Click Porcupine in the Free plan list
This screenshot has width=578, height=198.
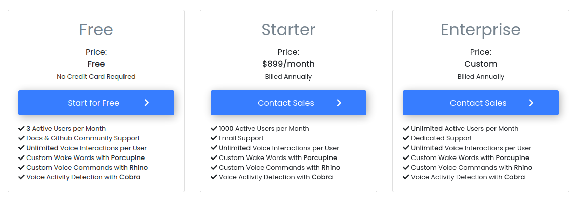128,158
